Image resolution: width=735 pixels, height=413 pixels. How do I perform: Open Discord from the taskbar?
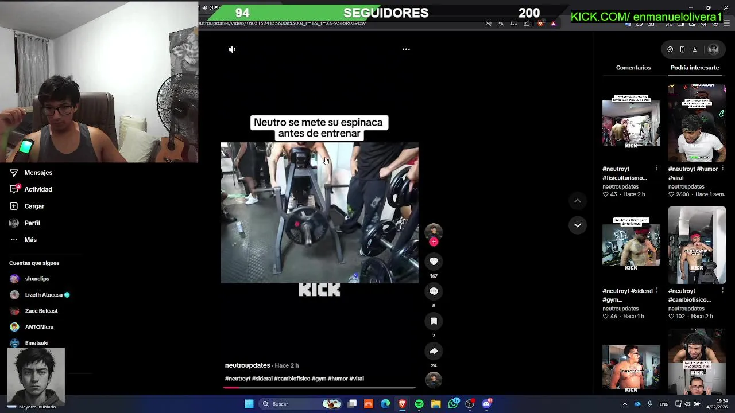click(487, 404)
